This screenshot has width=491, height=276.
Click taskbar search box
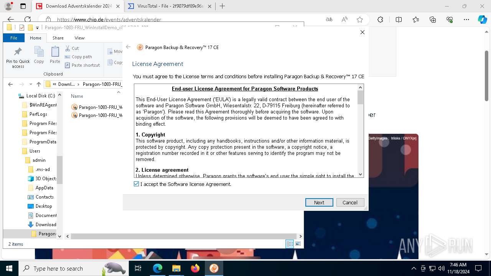(73, 268)
